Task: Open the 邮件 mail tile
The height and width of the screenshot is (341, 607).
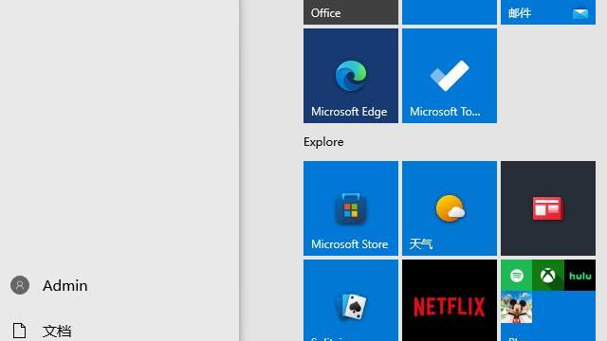Action: (548, 12)
